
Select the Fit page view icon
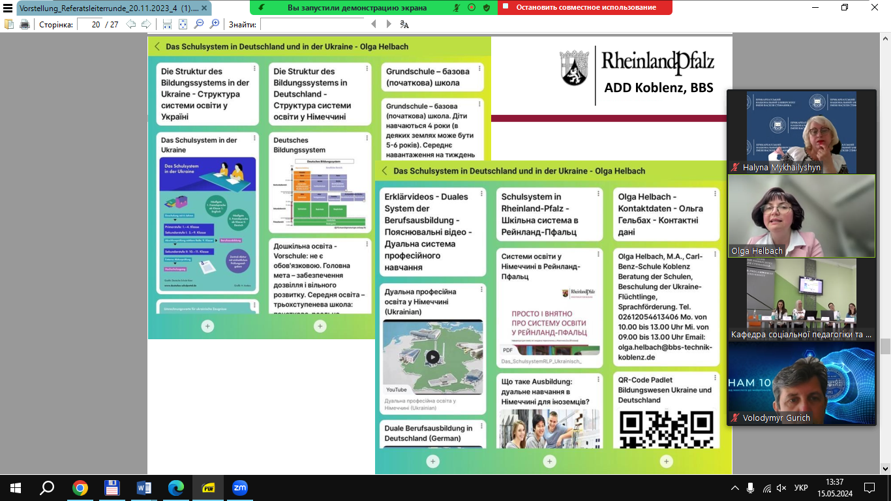[x=183, y=24]
